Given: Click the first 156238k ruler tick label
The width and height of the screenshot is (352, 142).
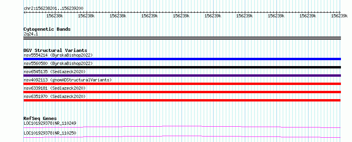Looking at the screenshot, I should tap(55, 16).
